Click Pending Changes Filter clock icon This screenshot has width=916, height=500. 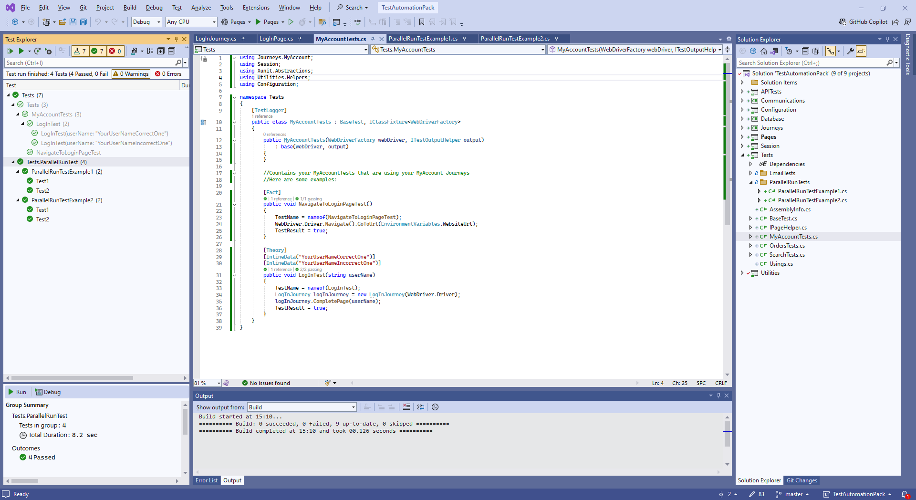(789, 51)
